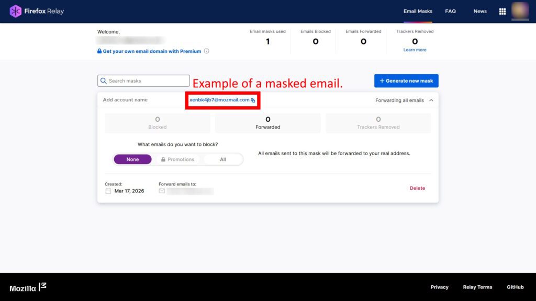Click the Firefox Relay logo
Screen dimensions: 536x301
tap(37, 11)
